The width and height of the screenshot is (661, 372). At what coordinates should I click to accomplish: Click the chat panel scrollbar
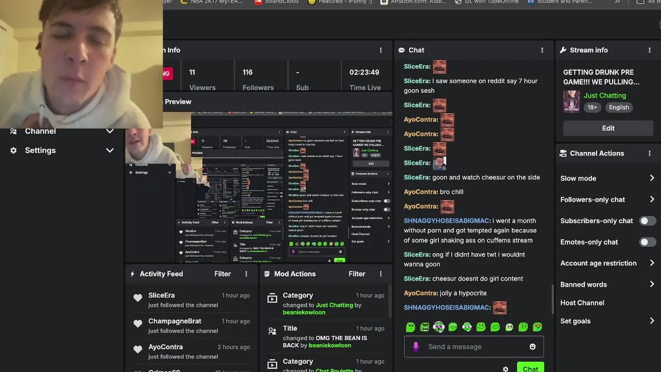click(553, 299)
